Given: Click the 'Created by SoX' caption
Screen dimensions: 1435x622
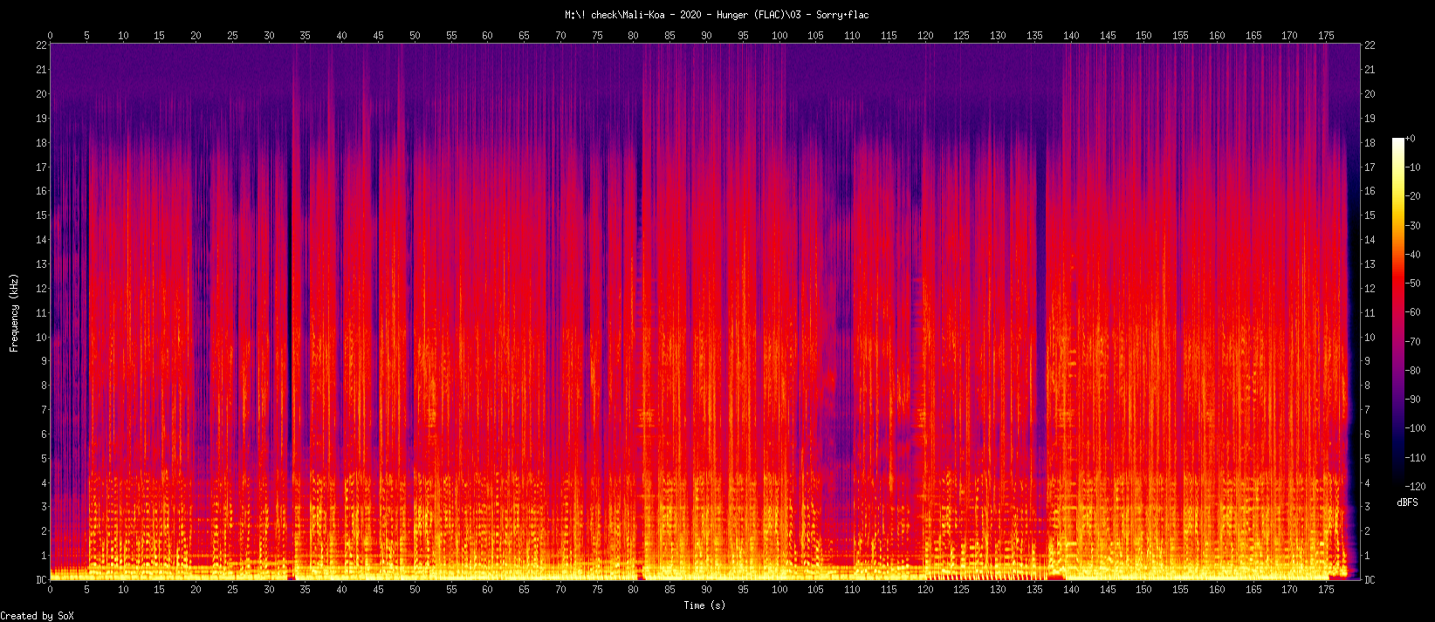Looking at the screenshot, I should (x=38, y=616).
